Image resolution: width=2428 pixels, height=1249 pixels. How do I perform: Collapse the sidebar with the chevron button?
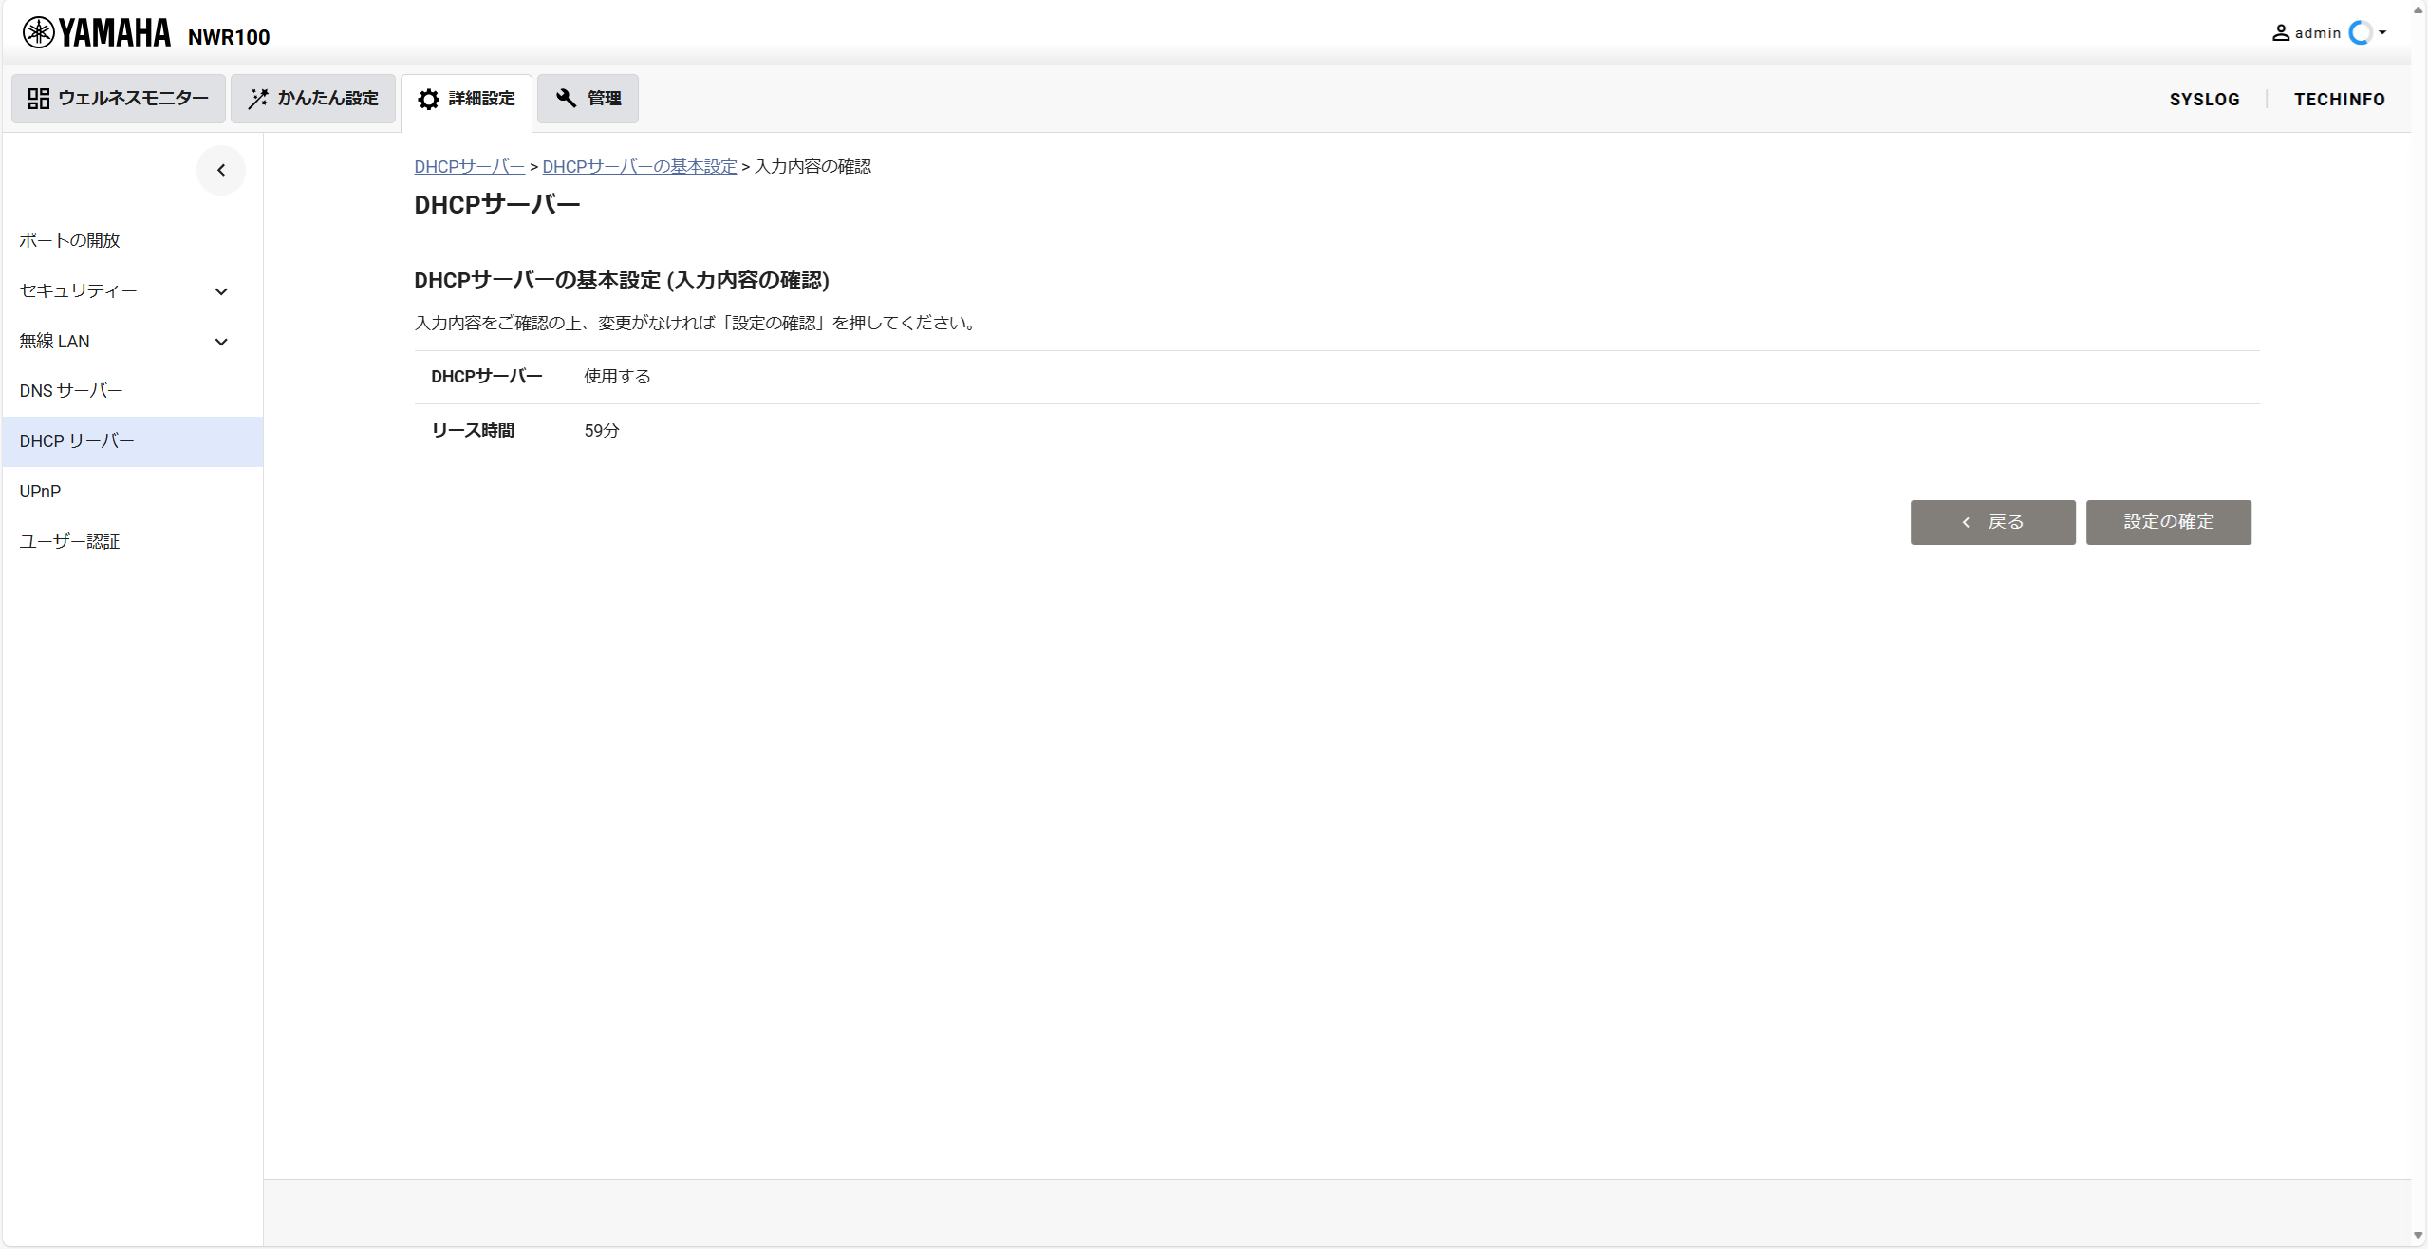click(x=221, y=171)
